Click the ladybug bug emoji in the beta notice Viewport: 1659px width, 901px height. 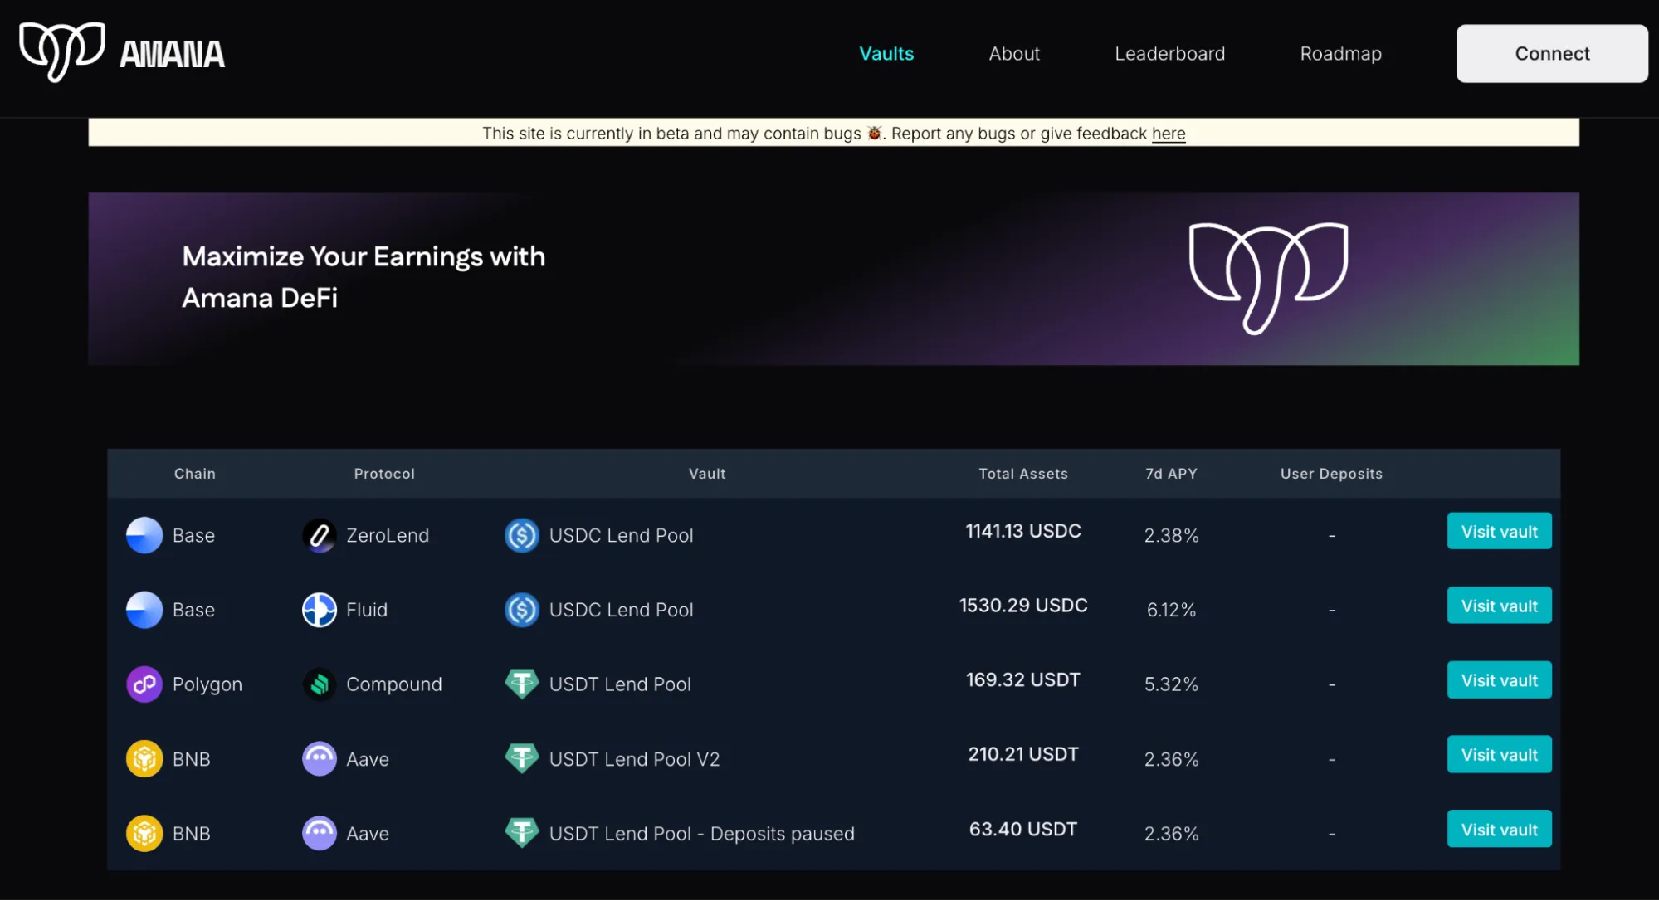click(x=874, y=133)
